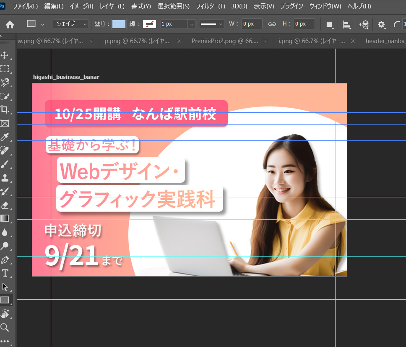Select the Brush tool
The width and height of the screenshot is (406, 347).
[4, 164]
